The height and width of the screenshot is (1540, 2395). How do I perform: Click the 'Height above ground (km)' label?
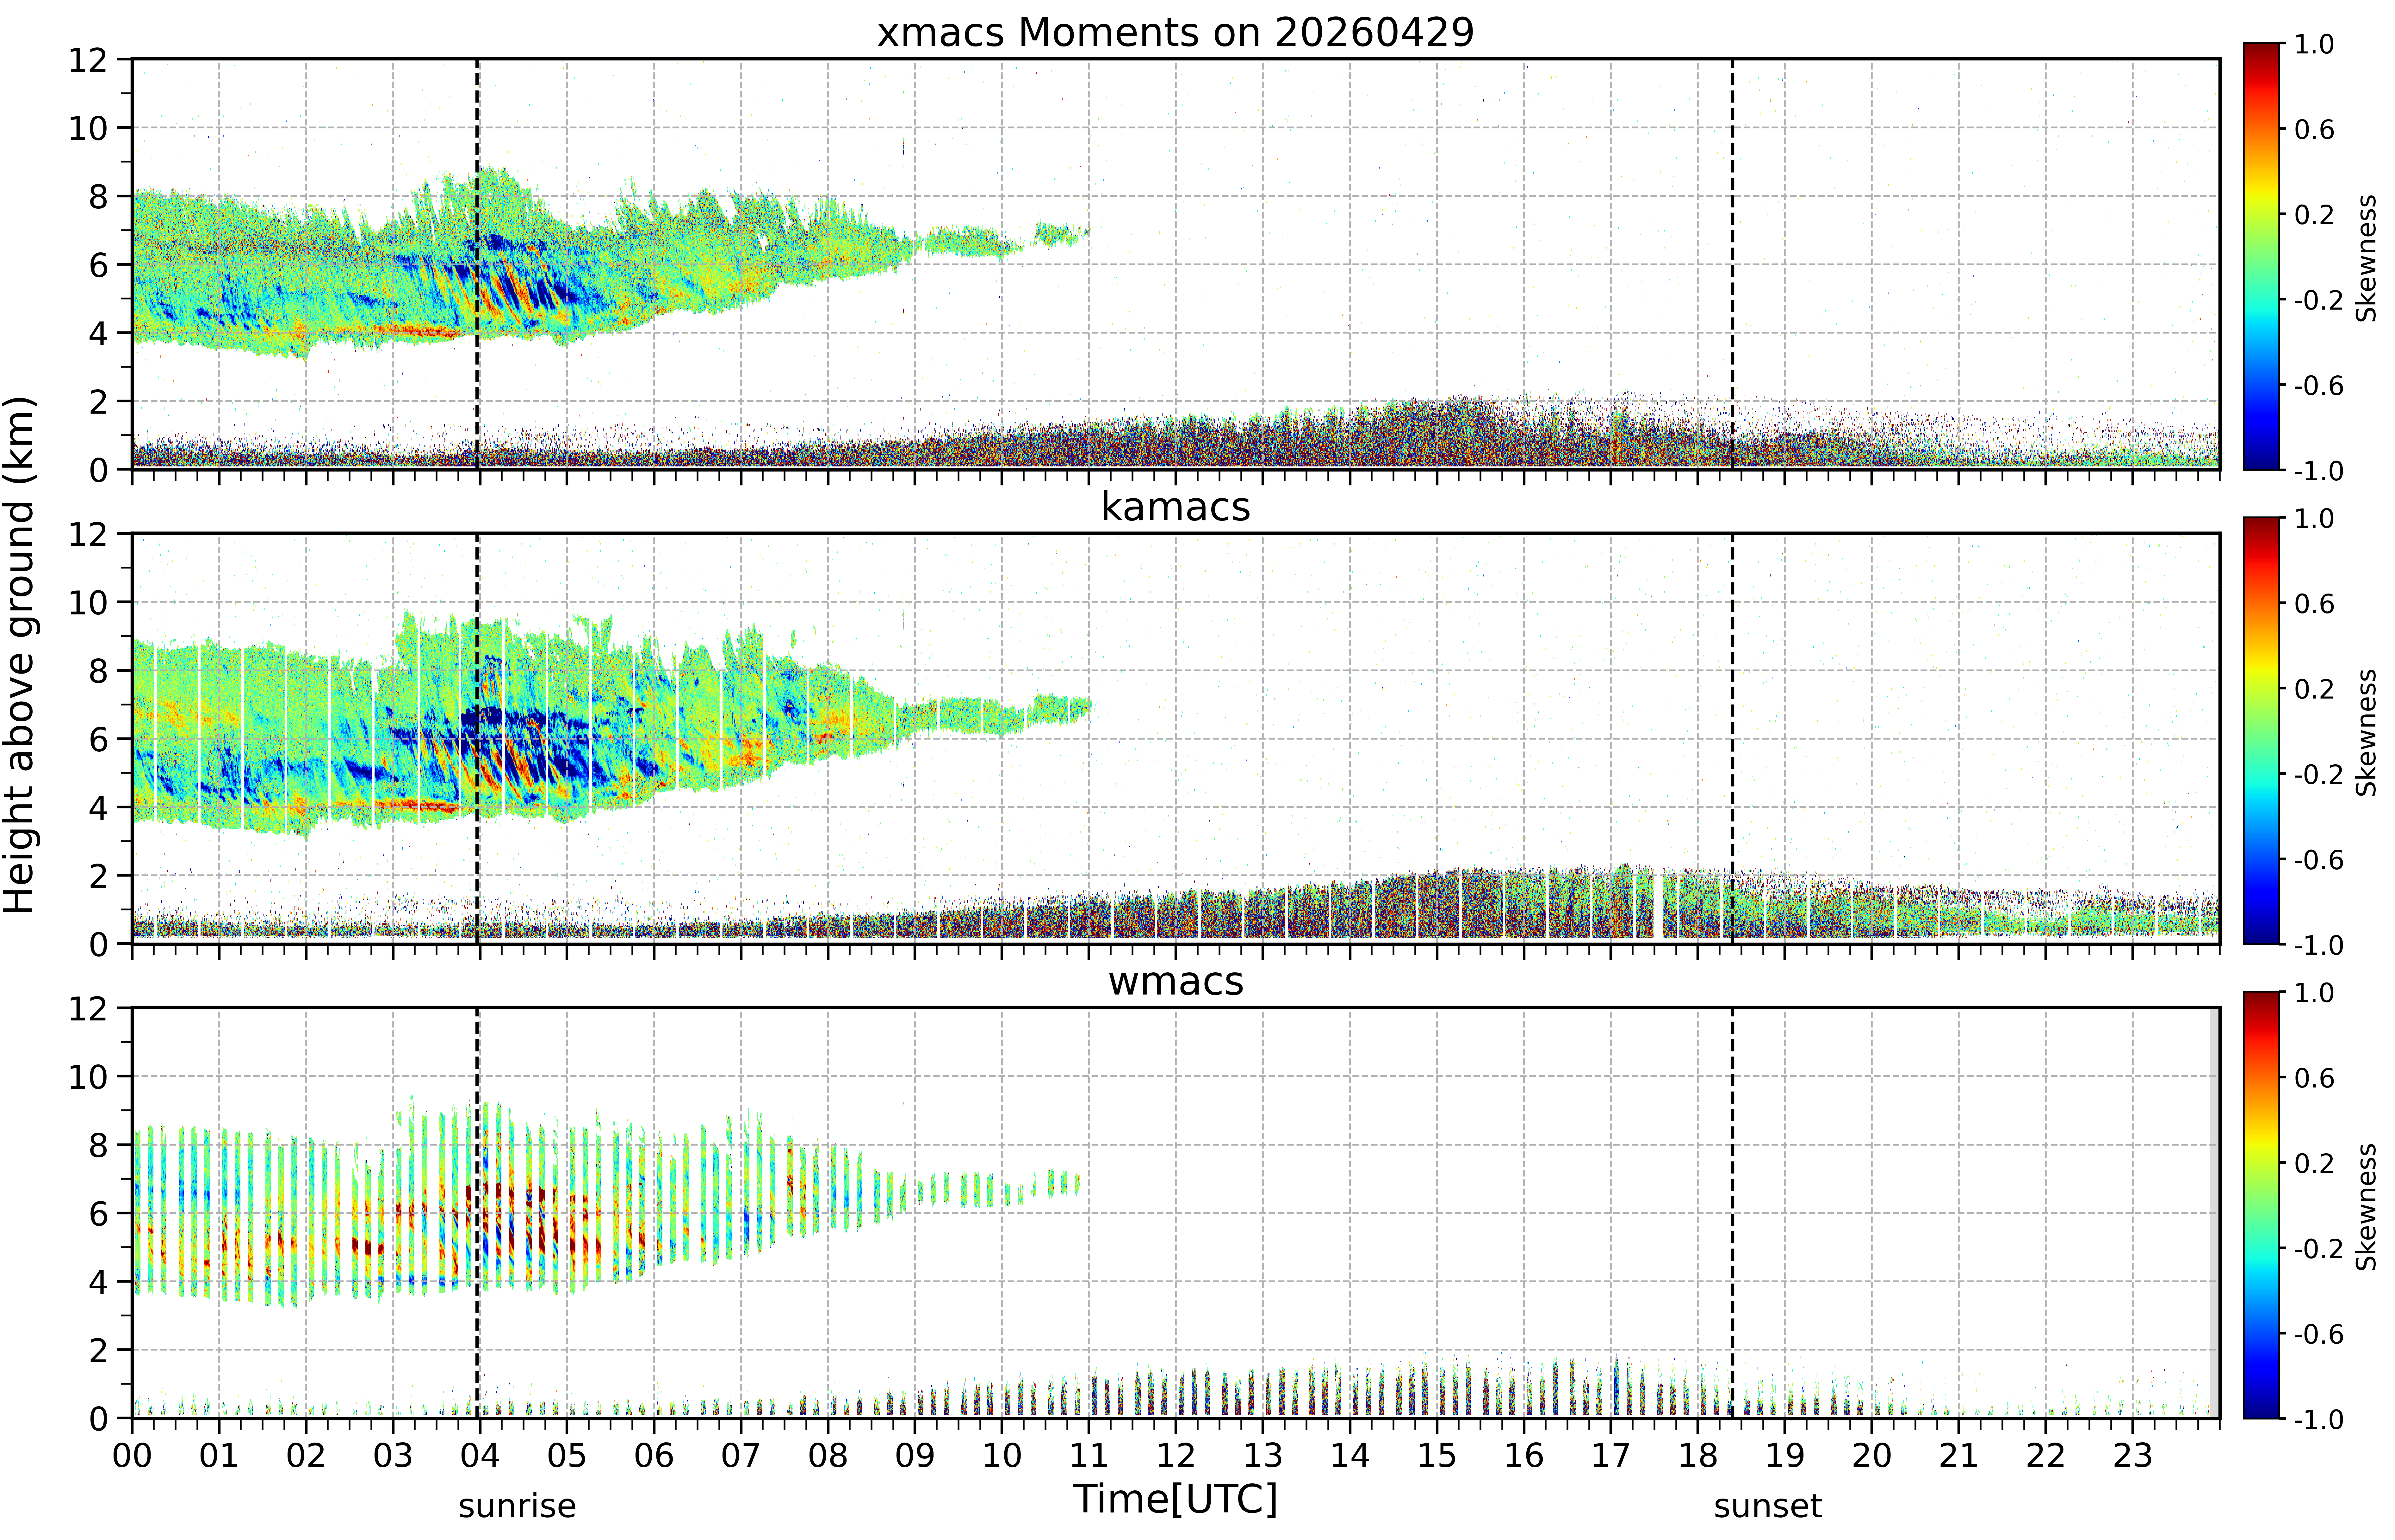20,655
